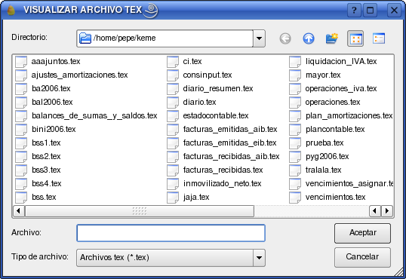Expand the Directorio path dropdown
Viewport: 406px width, 279px height.
click(259, 38)
